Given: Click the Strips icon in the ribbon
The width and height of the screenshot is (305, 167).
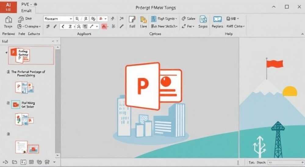Looking at the screenshot, I should pos(203,19).
